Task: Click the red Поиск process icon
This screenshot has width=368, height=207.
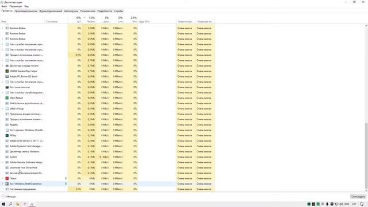Action: pyautogui.click(x=7, y=178)
